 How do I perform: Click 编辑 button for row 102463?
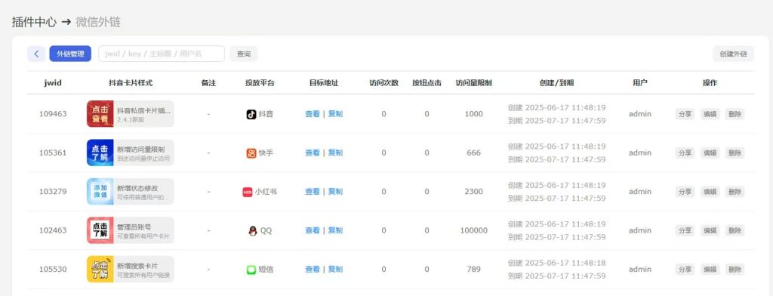pos(710,230)
